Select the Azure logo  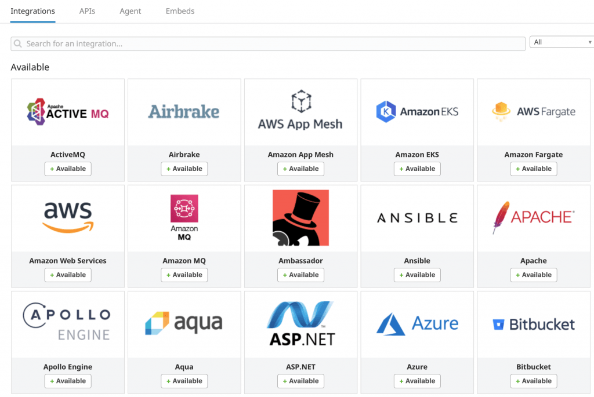[x=417, y=324]
